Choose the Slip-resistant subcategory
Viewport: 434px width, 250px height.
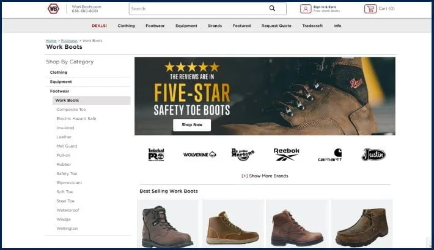pos(69,183)
